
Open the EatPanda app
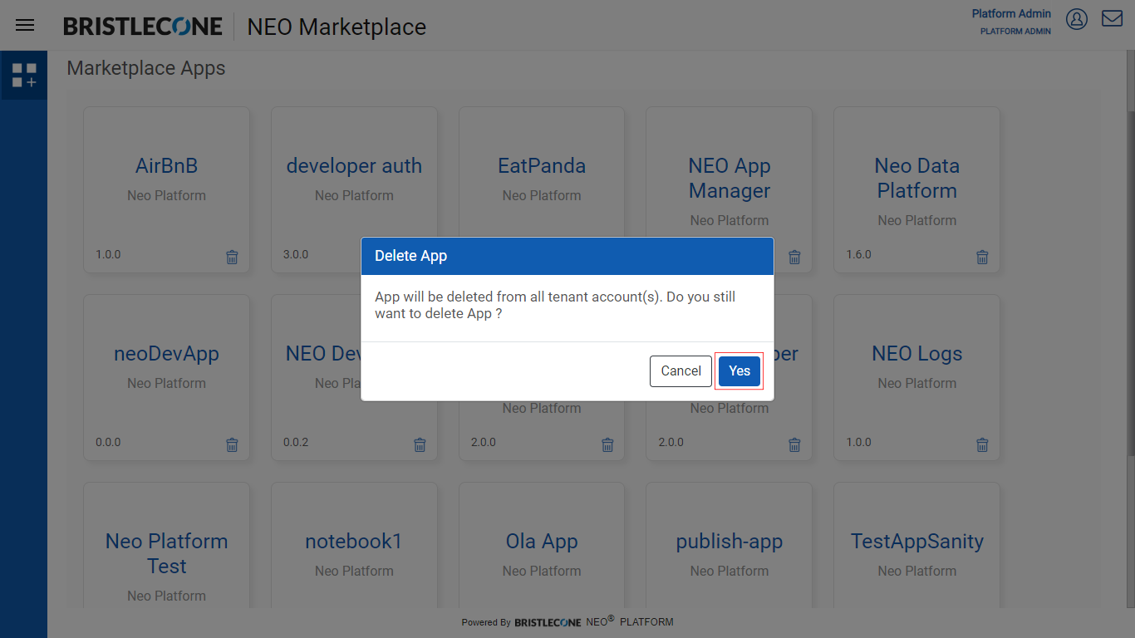point(542,166)
